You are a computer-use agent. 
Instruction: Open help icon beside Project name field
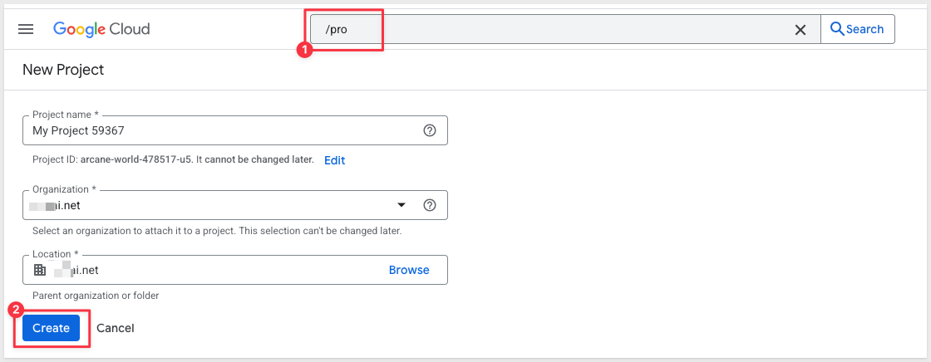[430, 130]
